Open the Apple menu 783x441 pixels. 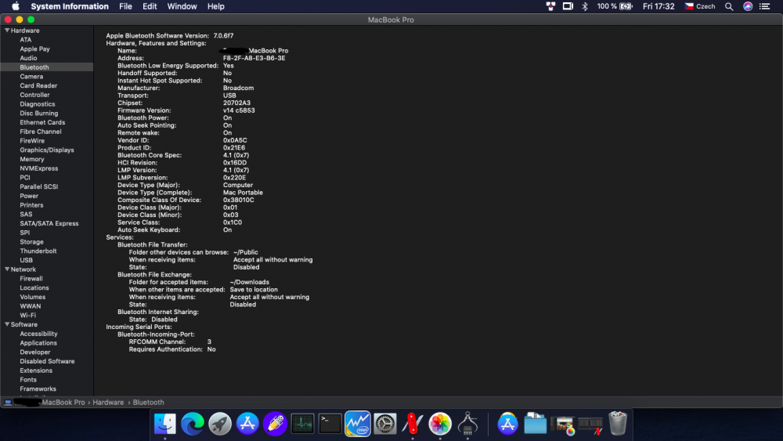click(16, 6)
